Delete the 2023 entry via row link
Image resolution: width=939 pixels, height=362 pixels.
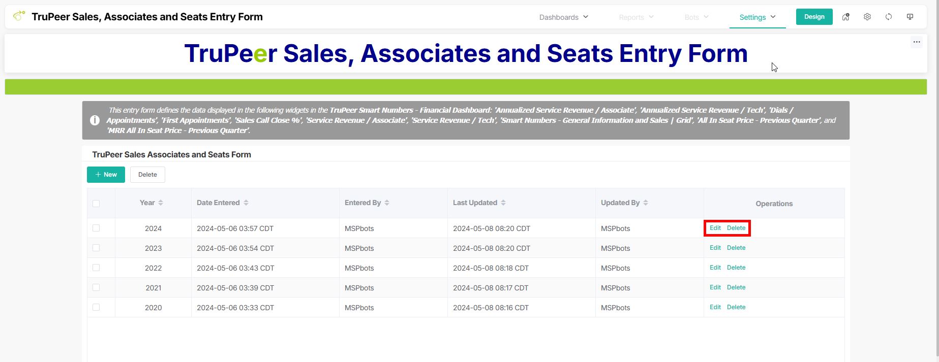point(736,248)
